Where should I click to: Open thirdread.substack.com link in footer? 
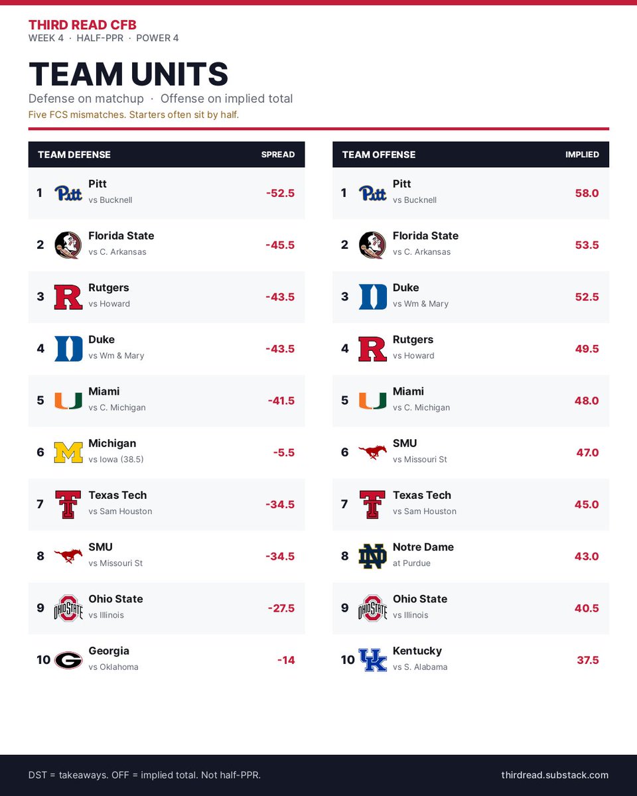tap(555, 775)
